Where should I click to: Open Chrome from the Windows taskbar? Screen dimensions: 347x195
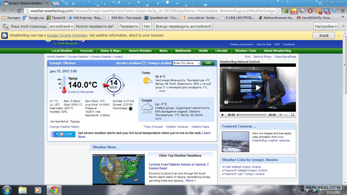click(54, 190)
